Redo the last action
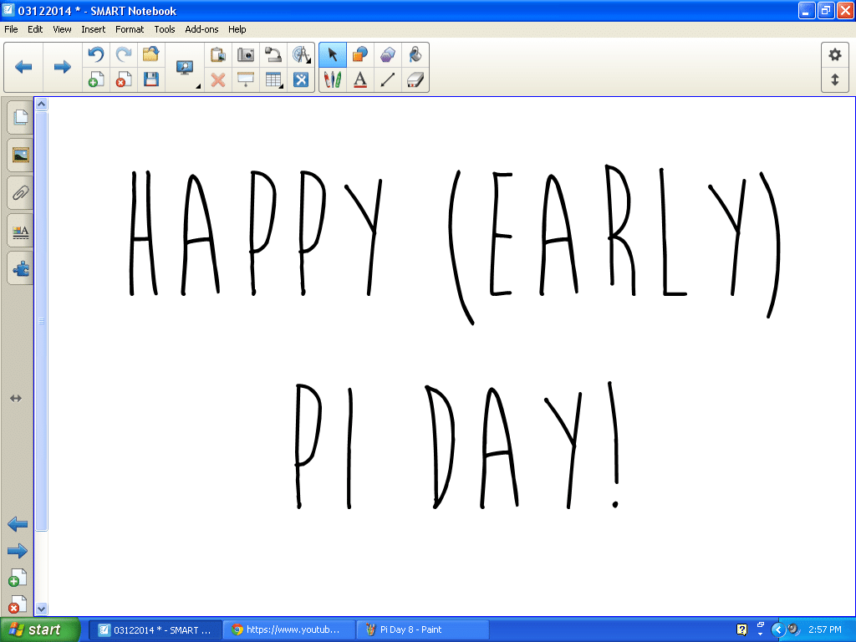856x642 pixels. click(124, 54)
